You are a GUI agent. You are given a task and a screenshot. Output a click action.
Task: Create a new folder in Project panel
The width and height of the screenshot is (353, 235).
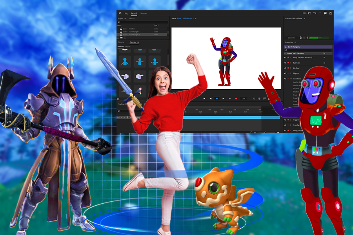[121, 38]
